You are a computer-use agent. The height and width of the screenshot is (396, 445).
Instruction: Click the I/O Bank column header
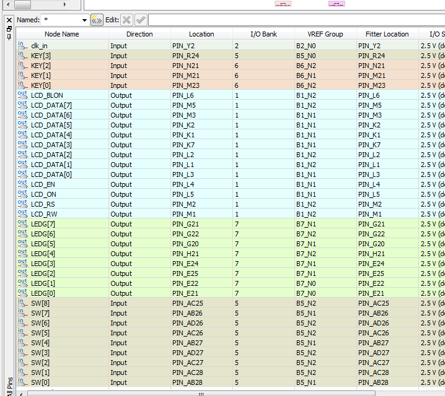point(263,34)
